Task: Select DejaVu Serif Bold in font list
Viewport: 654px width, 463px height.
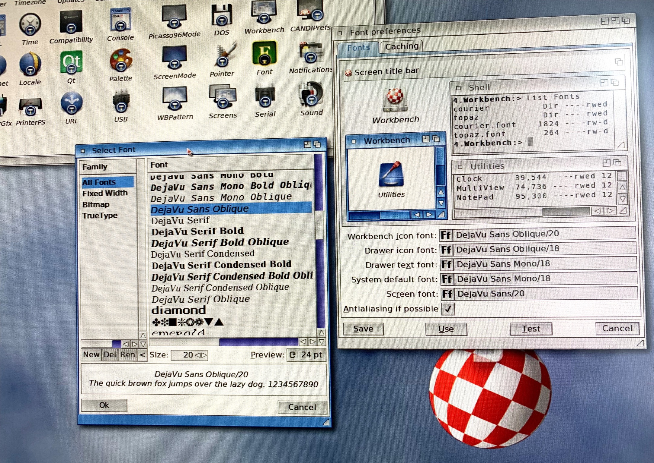Action: pyautogui.click(x=197, y=231)
